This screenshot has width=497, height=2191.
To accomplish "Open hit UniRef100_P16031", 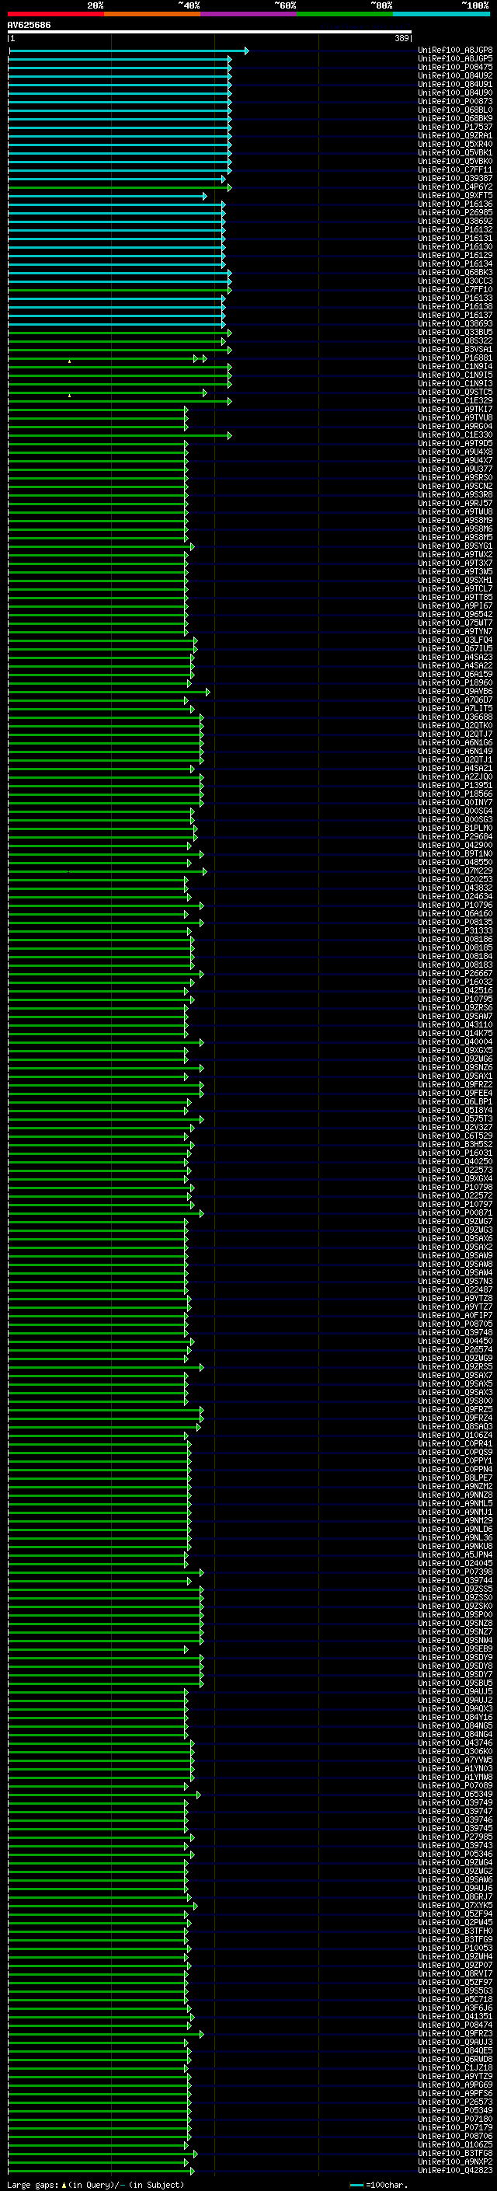I will tap(455, 1153).
